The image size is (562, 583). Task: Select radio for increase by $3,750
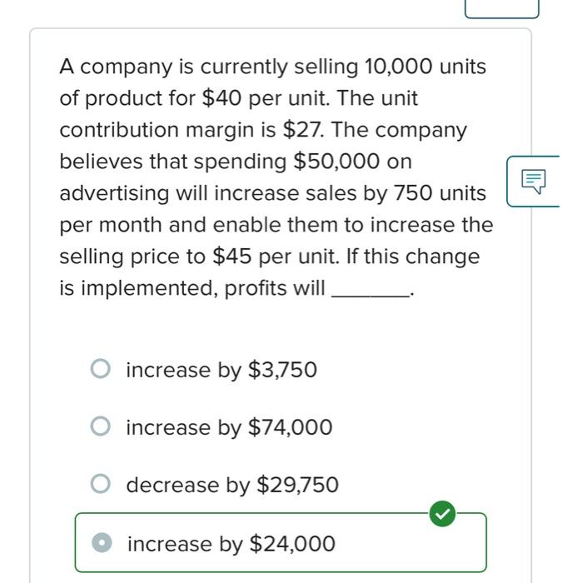(100, 369)
